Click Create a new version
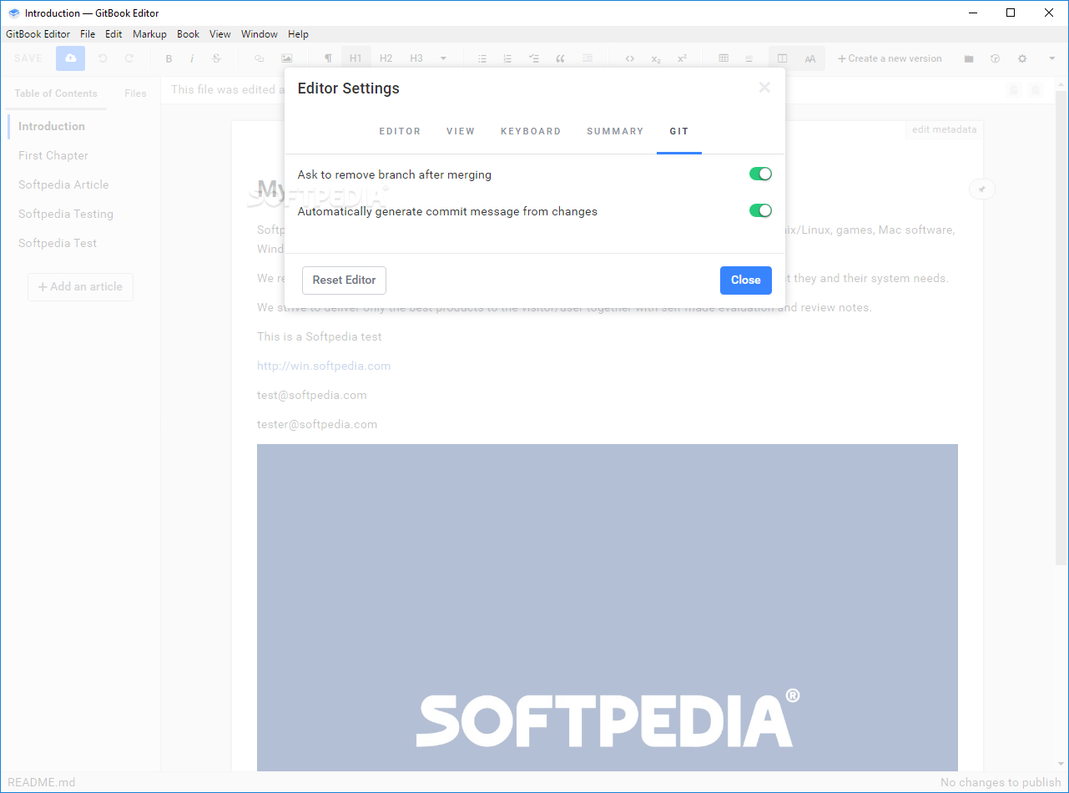Viewport: 1069px width, 793px height. point(890,58)
